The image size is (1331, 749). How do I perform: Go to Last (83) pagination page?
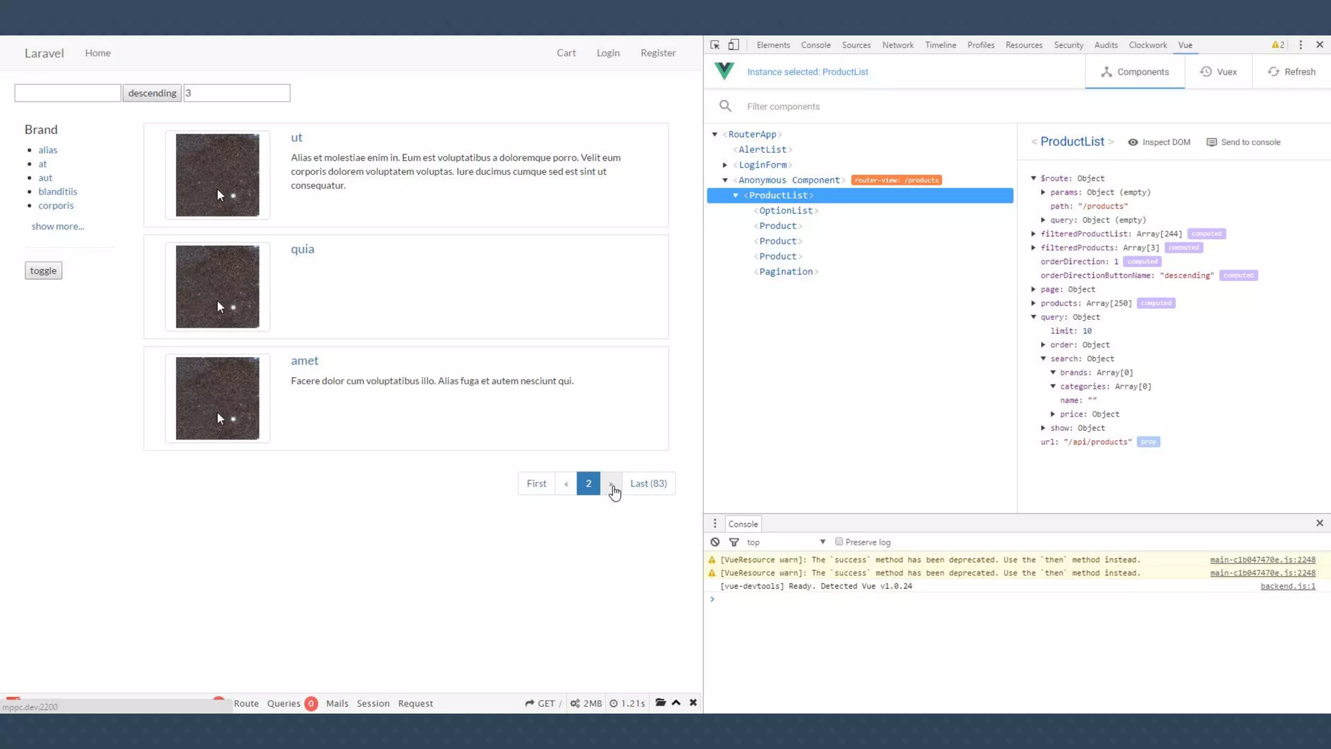coord(648,483)
